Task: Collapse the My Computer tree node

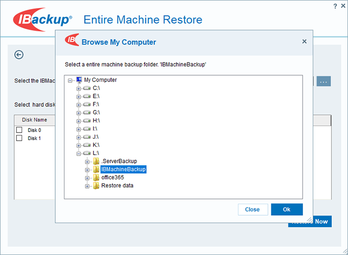Action: tap(70, 81)
